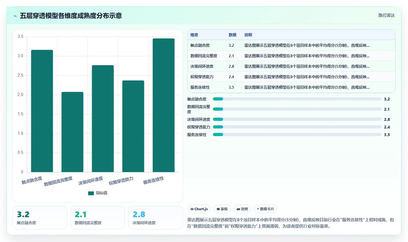Click the 决策闭环速度 x-axis label
Screen dimensions: 408x242
click(x=91, y=181)
